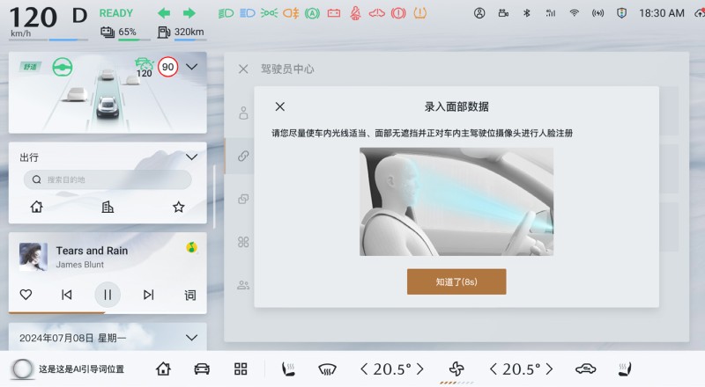
Task: Like the song with heart icon
Action: (x=26, y=295)
